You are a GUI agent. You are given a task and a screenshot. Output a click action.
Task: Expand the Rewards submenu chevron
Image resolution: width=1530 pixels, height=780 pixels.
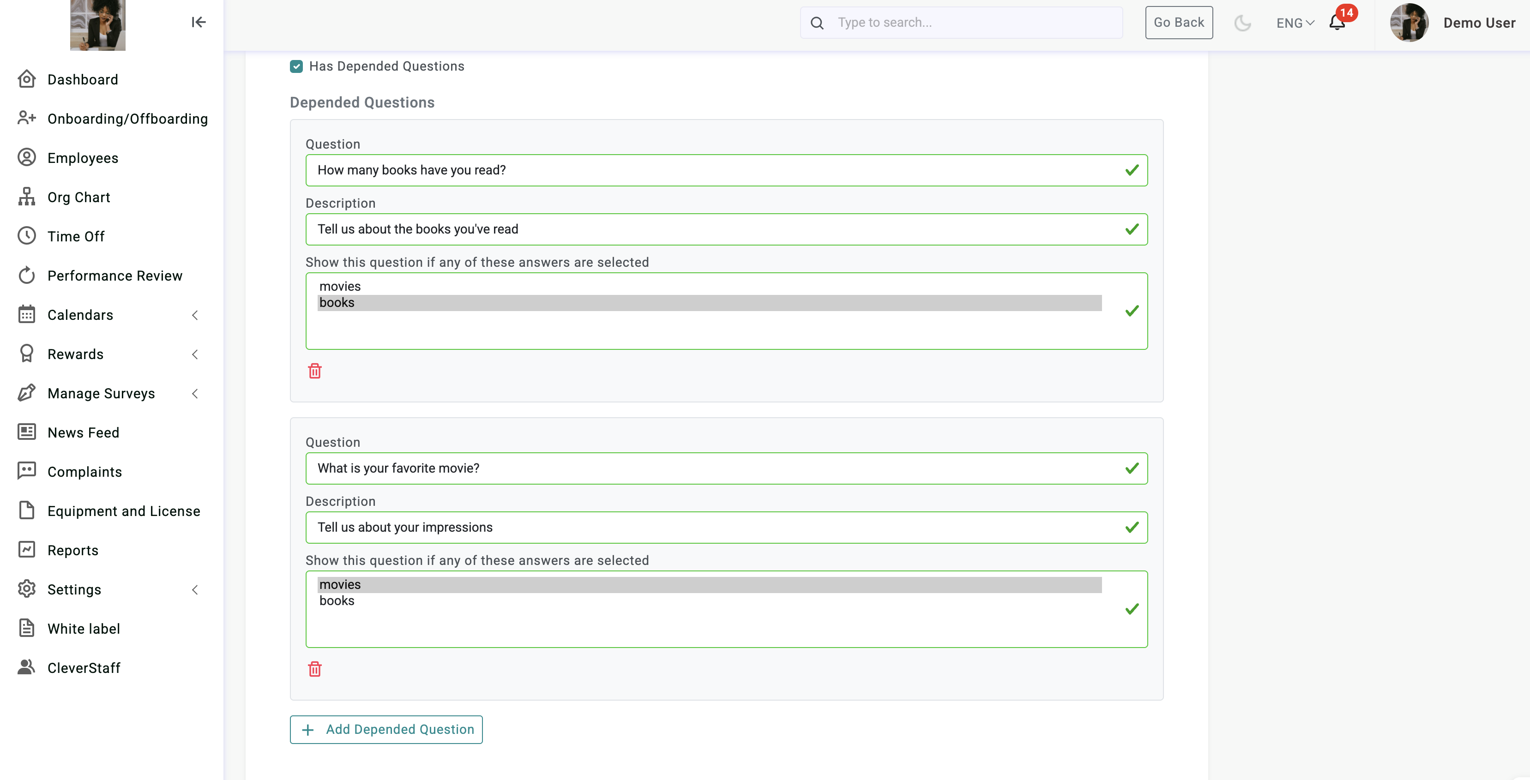tap(195, 354)
